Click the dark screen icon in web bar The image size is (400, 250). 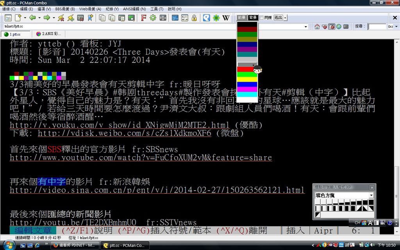click(346, 27)
